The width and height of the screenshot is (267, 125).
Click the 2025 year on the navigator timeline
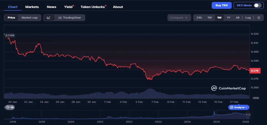(216, 122)
